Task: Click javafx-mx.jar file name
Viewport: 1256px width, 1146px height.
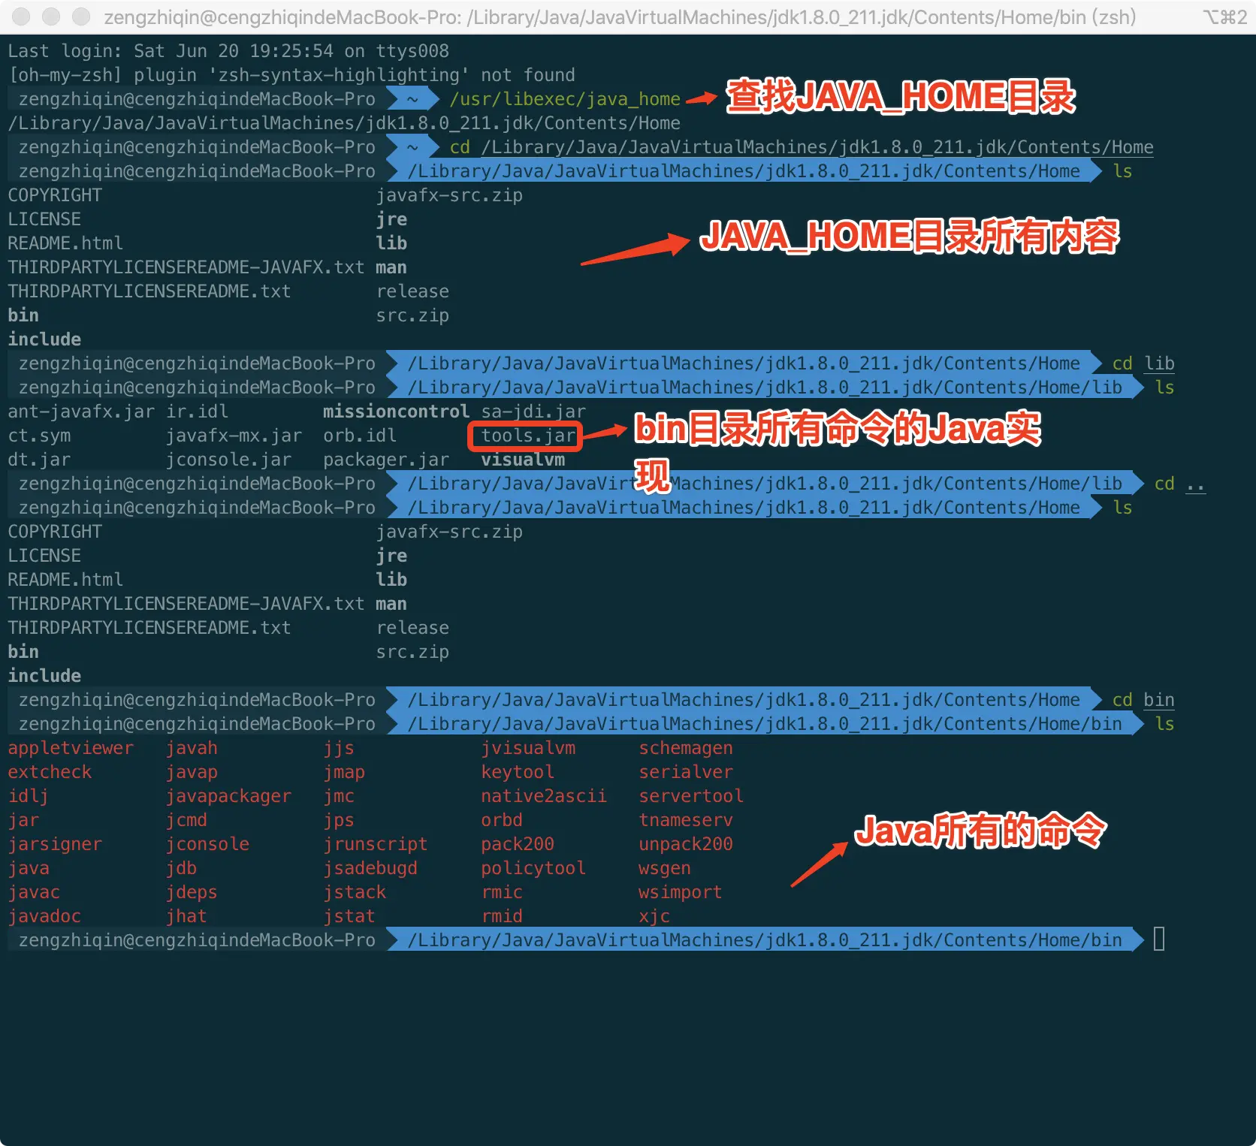Action: point(234,436)
